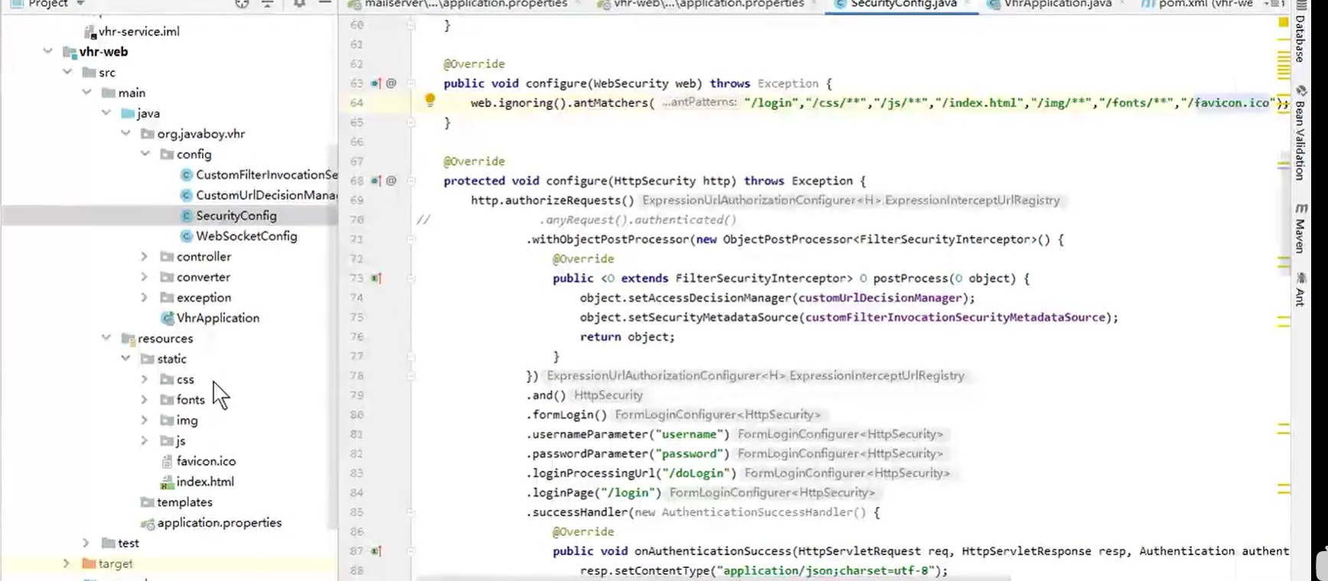This screenshot has height=581, width=1328.
Task: Click the favicon.ico file icon
Action: click(x=167, y=462)
